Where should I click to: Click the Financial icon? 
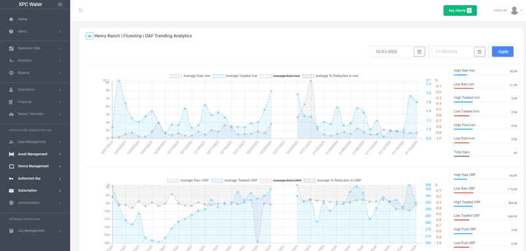pyautogui.click(x=11, y=102)
